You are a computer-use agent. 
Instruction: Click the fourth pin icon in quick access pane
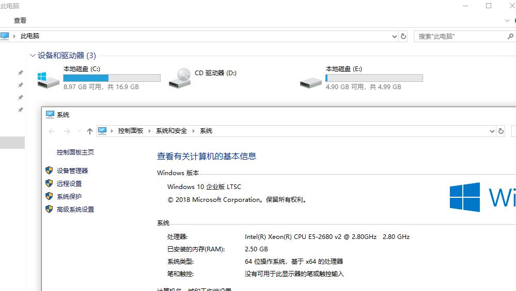click(x=21, y=110)
